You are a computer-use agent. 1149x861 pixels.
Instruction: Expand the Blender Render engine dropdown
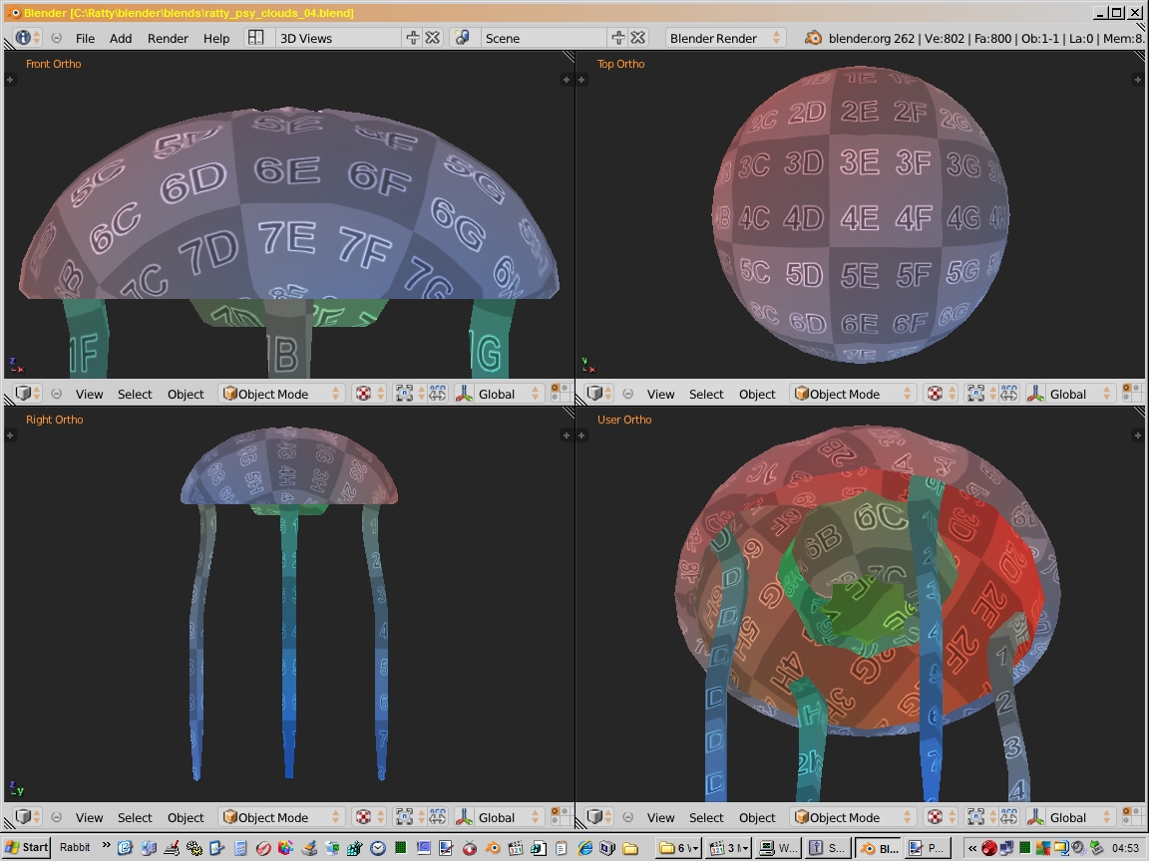coord(725,38)
